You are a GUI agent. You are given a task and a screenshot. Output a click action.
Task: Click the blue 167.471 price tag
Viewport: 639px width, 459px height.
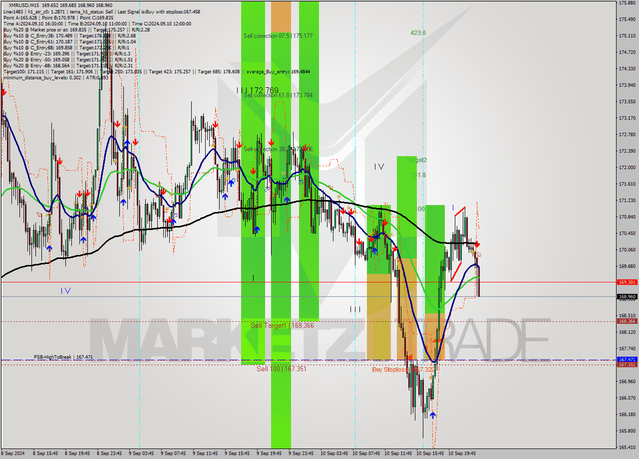(x=627, y=359)
